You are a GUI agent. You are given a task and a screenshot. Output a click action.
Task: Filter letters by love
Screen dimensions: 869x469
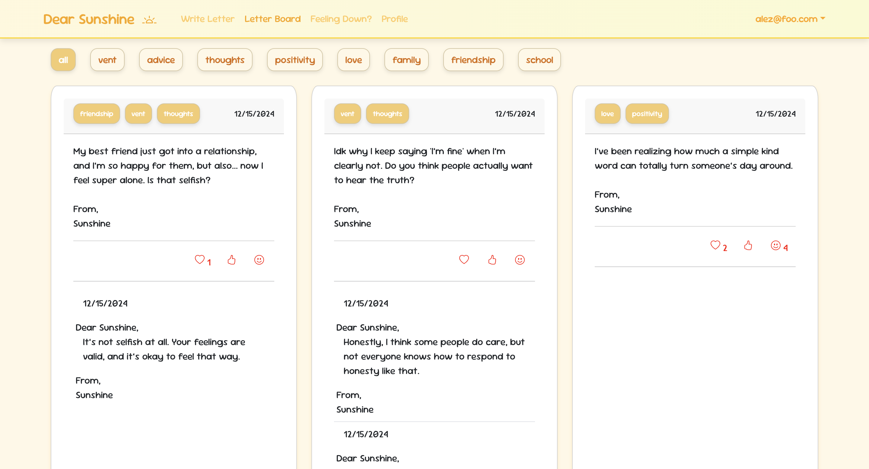coord(354,60)
